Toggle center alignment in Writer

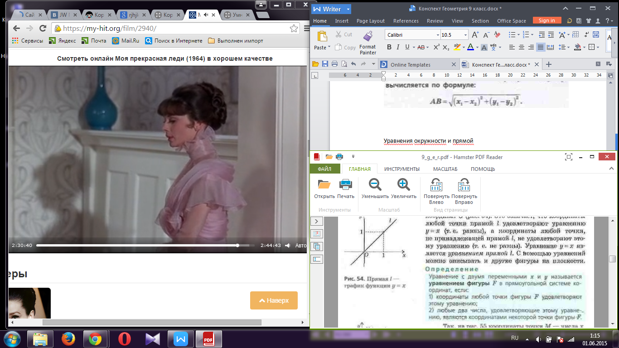point(521,47)
